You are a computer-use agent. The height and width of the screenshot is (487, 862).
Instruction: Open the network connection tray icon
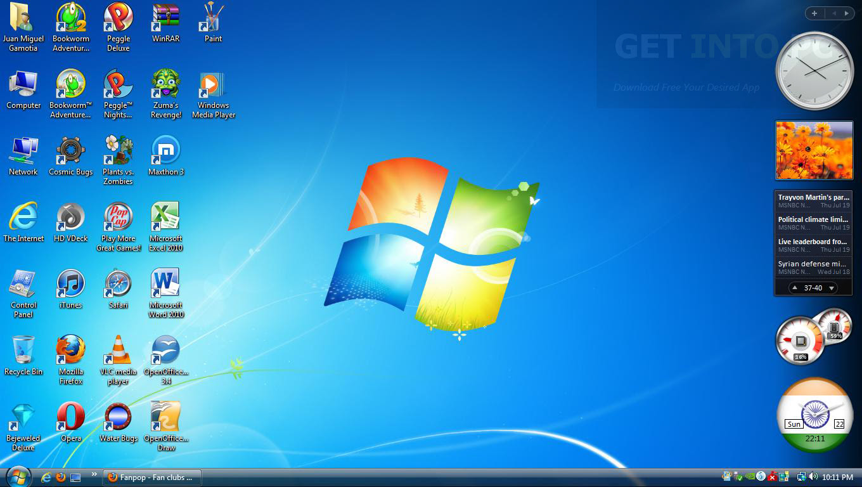(x=802, y=476)
